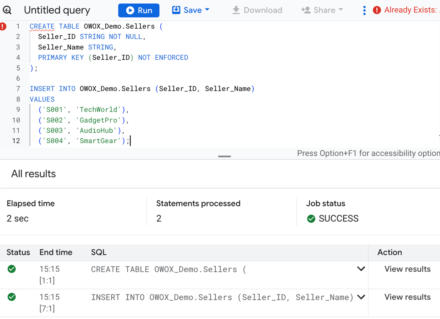Click the Elapsed time value 2 sec

click(17, 218)
